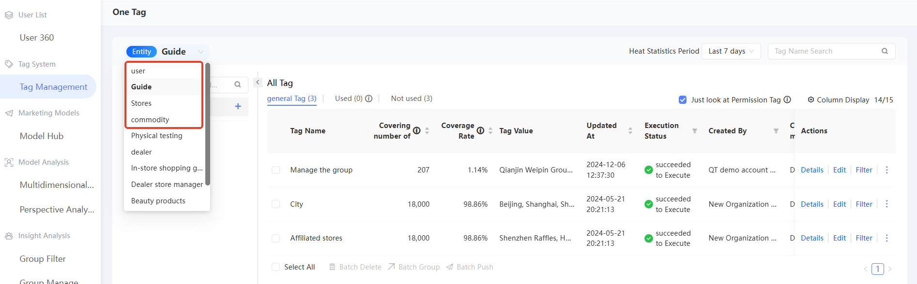
Task: Click the Execution Status filter icon
Action: [694, 131]
